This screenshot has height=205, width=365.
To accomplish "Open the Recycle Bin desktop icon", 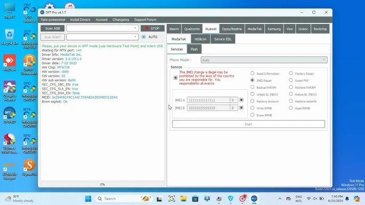I will tap(10, 37).
